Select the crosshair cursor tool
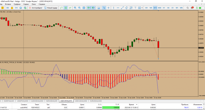Viewport: 205px width, 110px height. pyautogui.click(x=109, y=8)
